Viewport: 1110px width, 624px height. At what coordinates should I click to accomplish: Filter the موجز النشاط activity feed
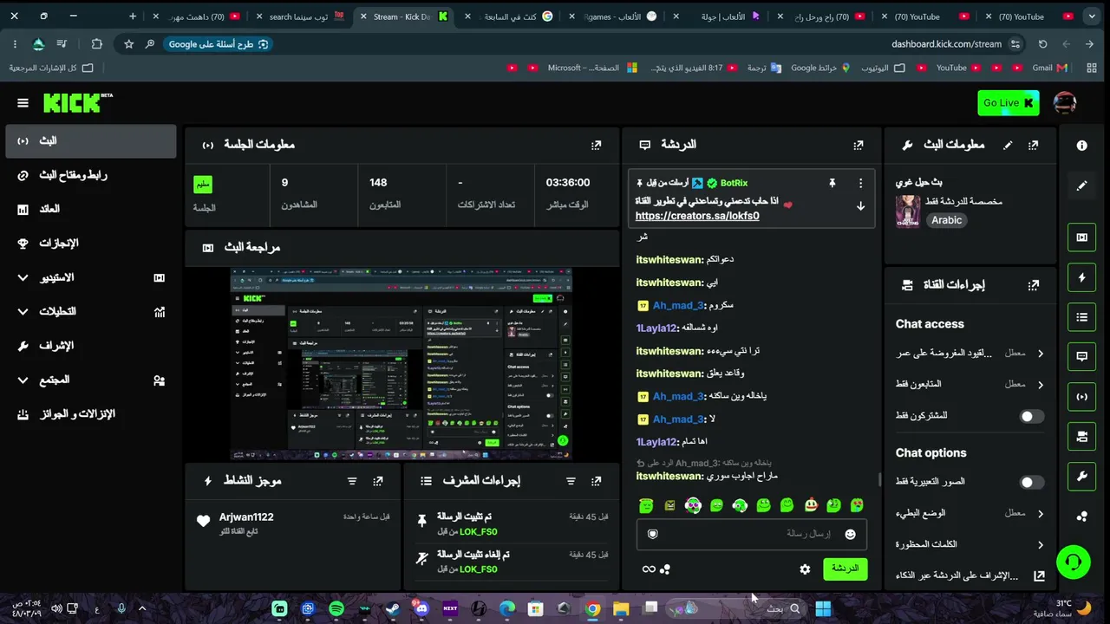[351, 481]
